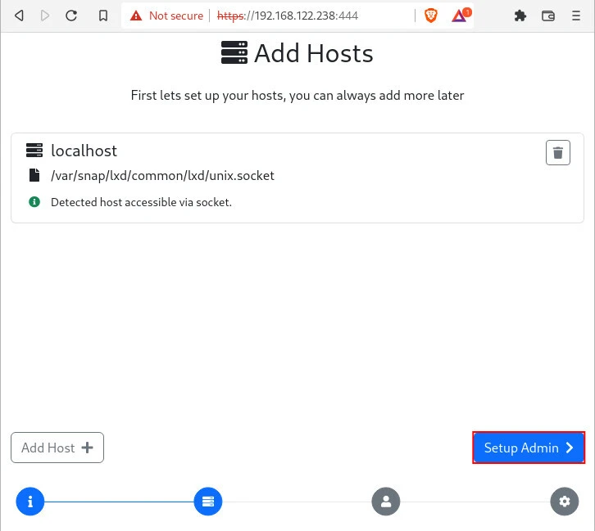Open Brave Rewards triangle icon
This screenshot has height=531, width=595.
pos(459,16)
